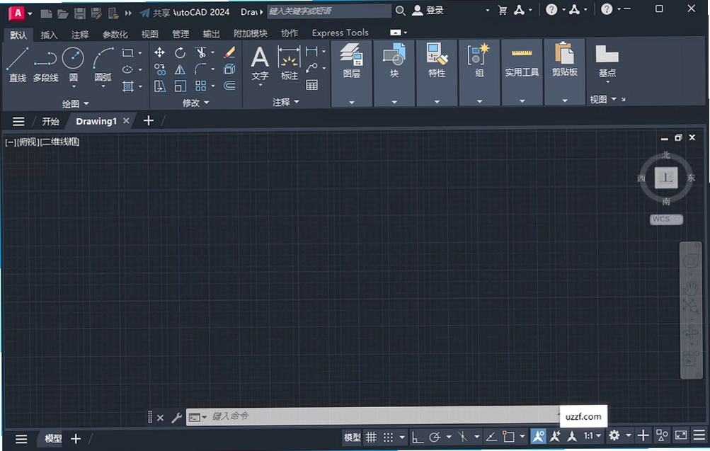
Task: Toggle object snap in status bar
Action: pos(508,438)
